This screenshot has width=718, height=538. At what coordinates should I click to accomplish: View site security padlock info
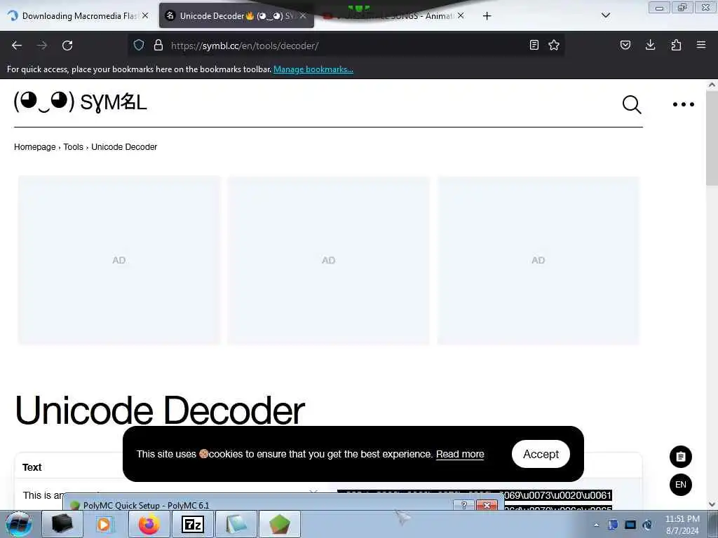pos(158,45)
